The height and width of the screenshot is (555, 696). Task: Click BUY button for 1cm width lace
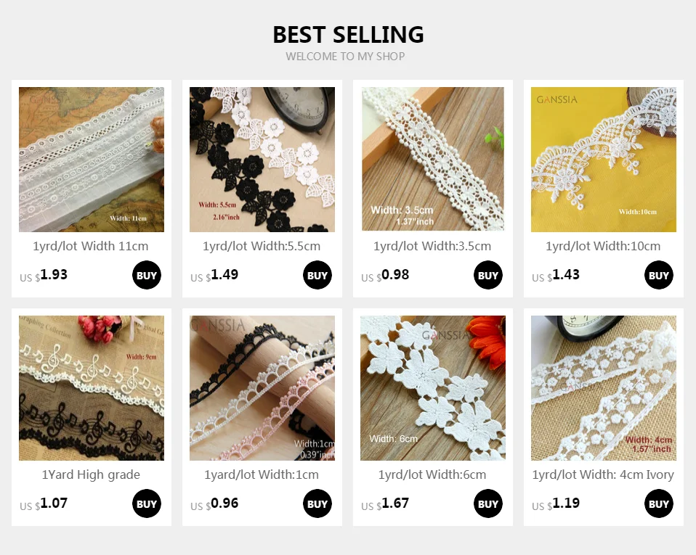(317, 503)
